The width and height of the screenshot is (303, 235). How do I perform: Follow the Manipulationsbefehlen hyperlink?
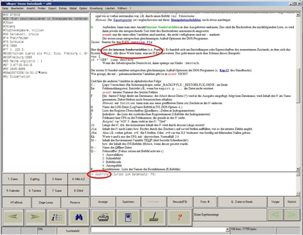(185, 20)
